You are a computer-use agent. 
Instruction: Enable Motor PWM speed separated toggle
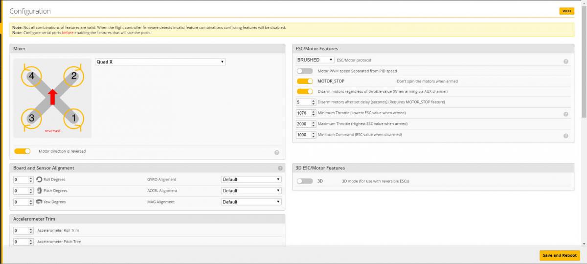tap(305, 71)
